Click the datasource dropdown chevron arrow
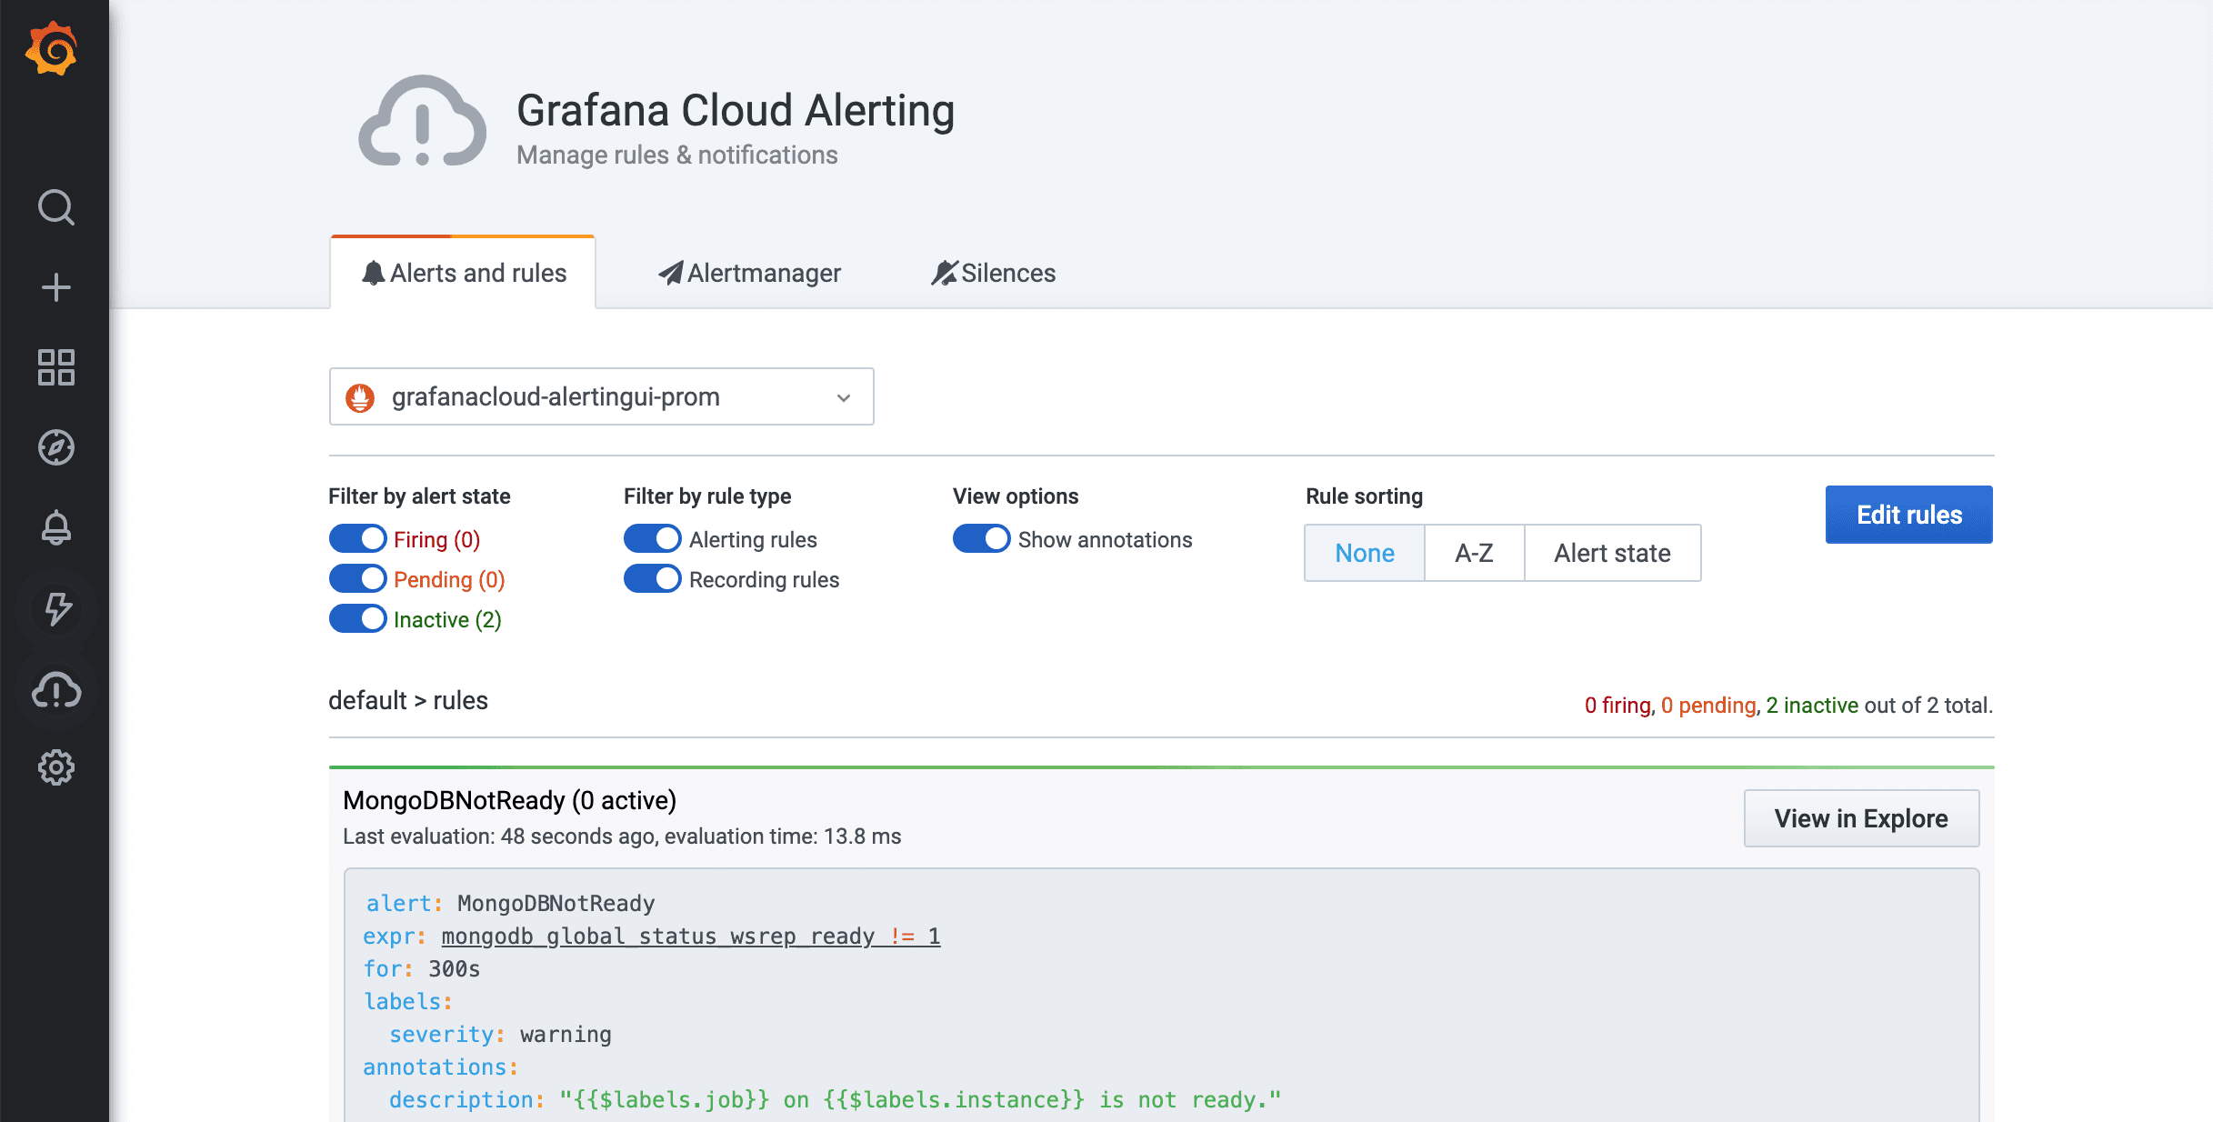This screenshot has height=1122, width=2213. [x=844, y=398]
